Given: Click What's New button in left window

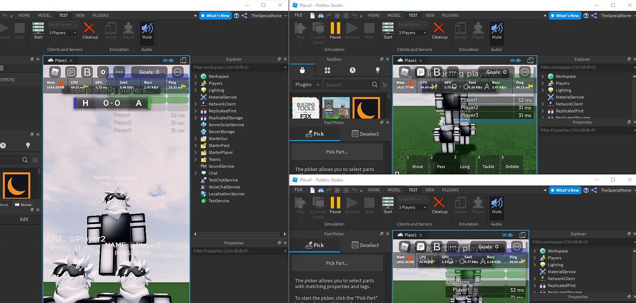Looking at the screenshot, I should 215,16.
